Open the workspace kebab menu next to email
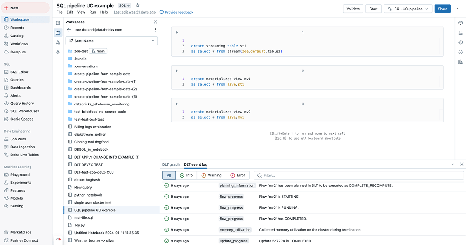 pos(155,30)
